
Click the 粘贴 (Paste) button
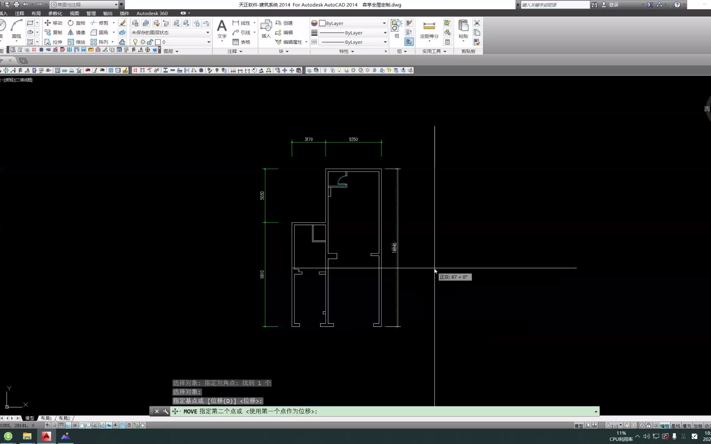463,29
